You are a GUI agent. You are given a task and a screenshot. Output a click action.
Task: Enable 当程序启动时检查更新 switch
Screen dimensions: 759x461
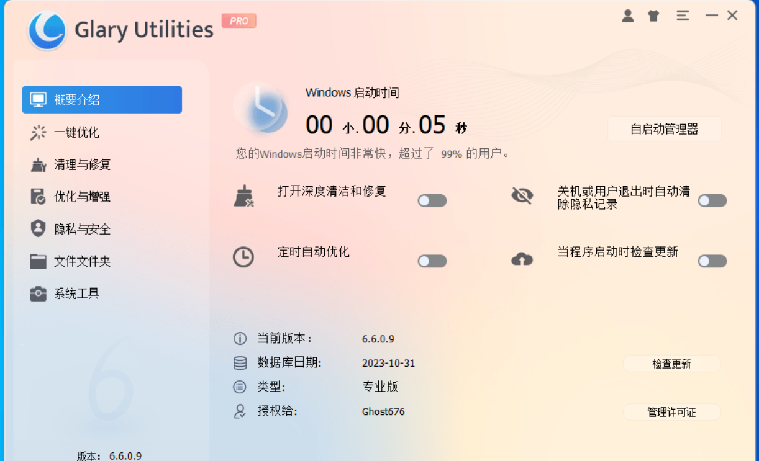point(712,261)
